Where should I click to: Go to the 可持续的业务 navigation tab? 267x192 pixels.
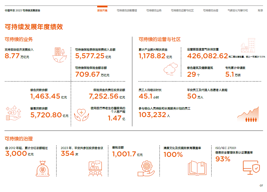tap(154, 11)
